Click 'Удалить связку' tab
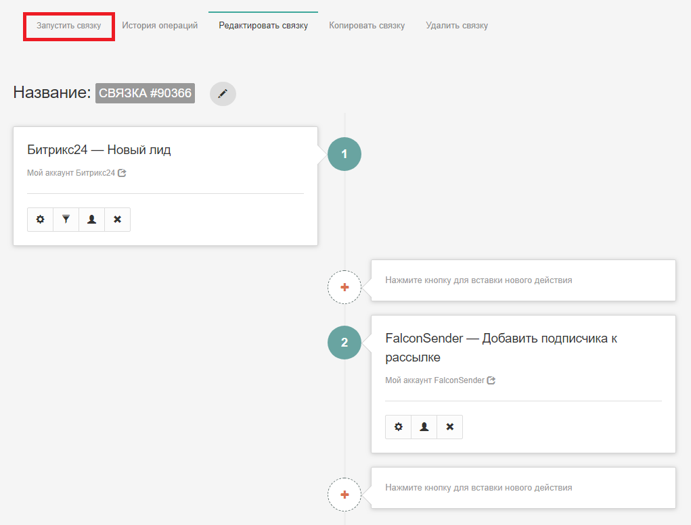This screenshot has width=691, height=525. (x=457, y=26)
